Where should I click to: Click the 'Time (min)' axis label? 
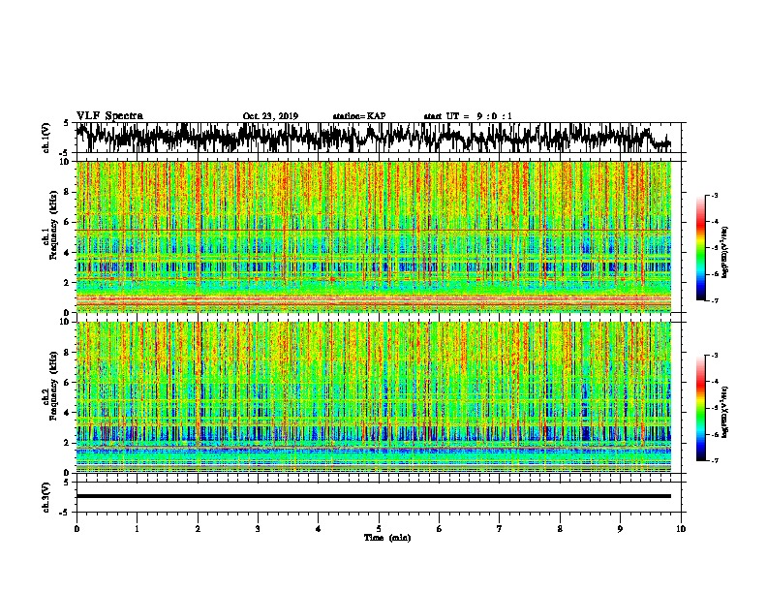387,538
